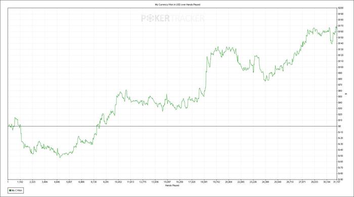Click the green My C Won legend swatch
This screenshot has height=197, width=354.
pos(10,190)
